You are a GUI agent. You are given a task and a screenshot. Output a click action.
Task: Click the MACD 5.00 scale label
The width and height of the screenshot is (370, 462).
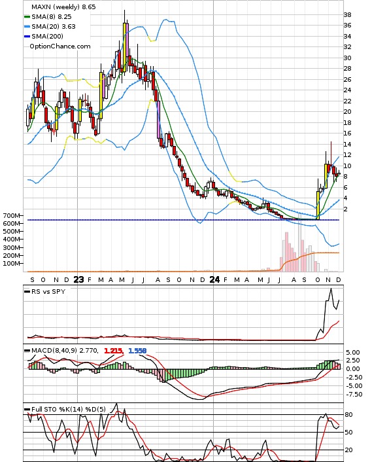click(352, 353)
